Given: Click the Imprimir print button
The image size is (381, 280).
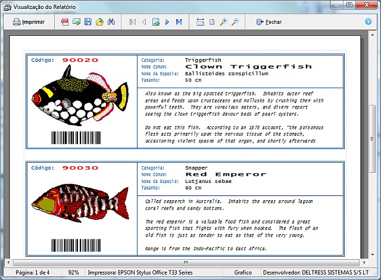Looking at the screenshot, I should [29, 22].
